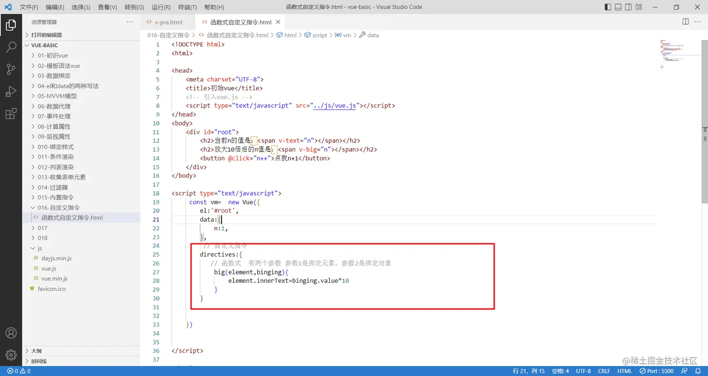
Task: Collapse the VUE-BASIC root folder
Action: 81,45
